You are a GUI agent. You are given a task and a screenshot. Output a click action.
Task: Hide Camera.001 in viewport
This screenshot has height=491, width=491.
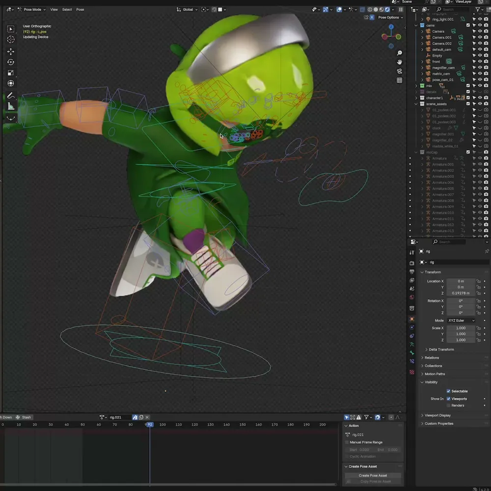pyautogui.click(x=480, y=37)
